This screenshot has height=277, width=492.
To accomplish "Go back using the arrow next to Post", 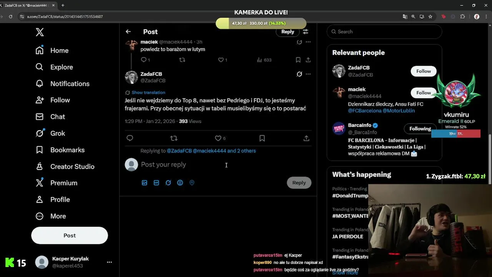I will tap(128, 32).
